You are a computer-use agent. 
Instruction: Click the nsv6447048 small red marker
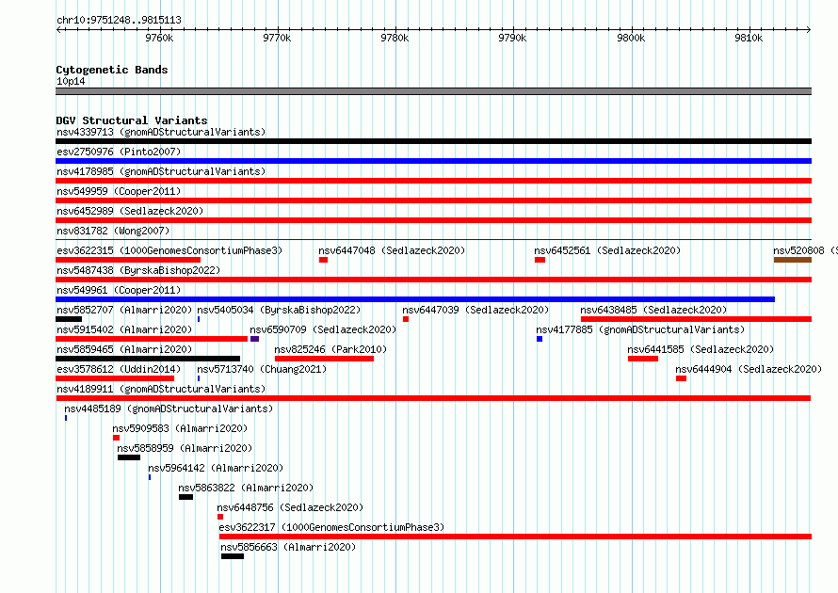[x=323, y=260]
